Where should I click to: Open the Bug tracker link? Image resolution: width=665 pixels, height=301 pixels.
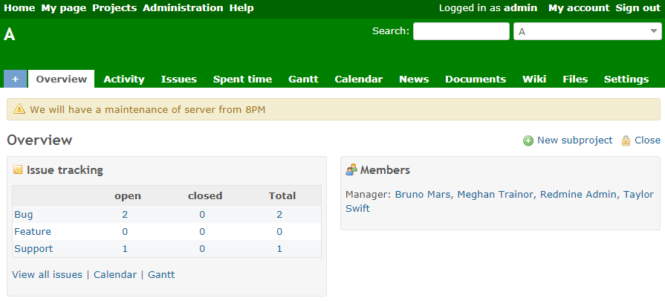click(x=23, y=214)
